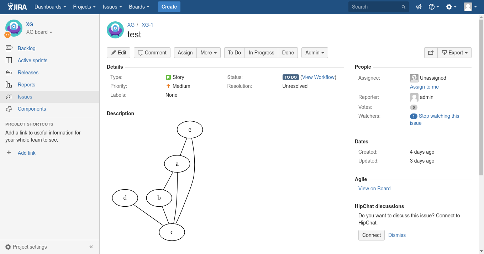The image size is (484, 254).
Task: Open Active sprints via its sidebar icon
Action: [x=10, y=60]
